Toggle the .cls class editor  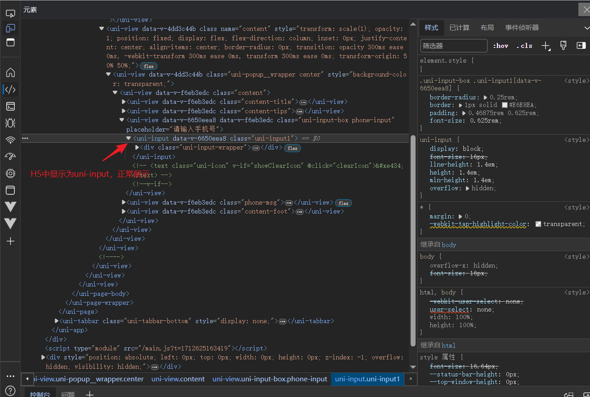point(524,46)
